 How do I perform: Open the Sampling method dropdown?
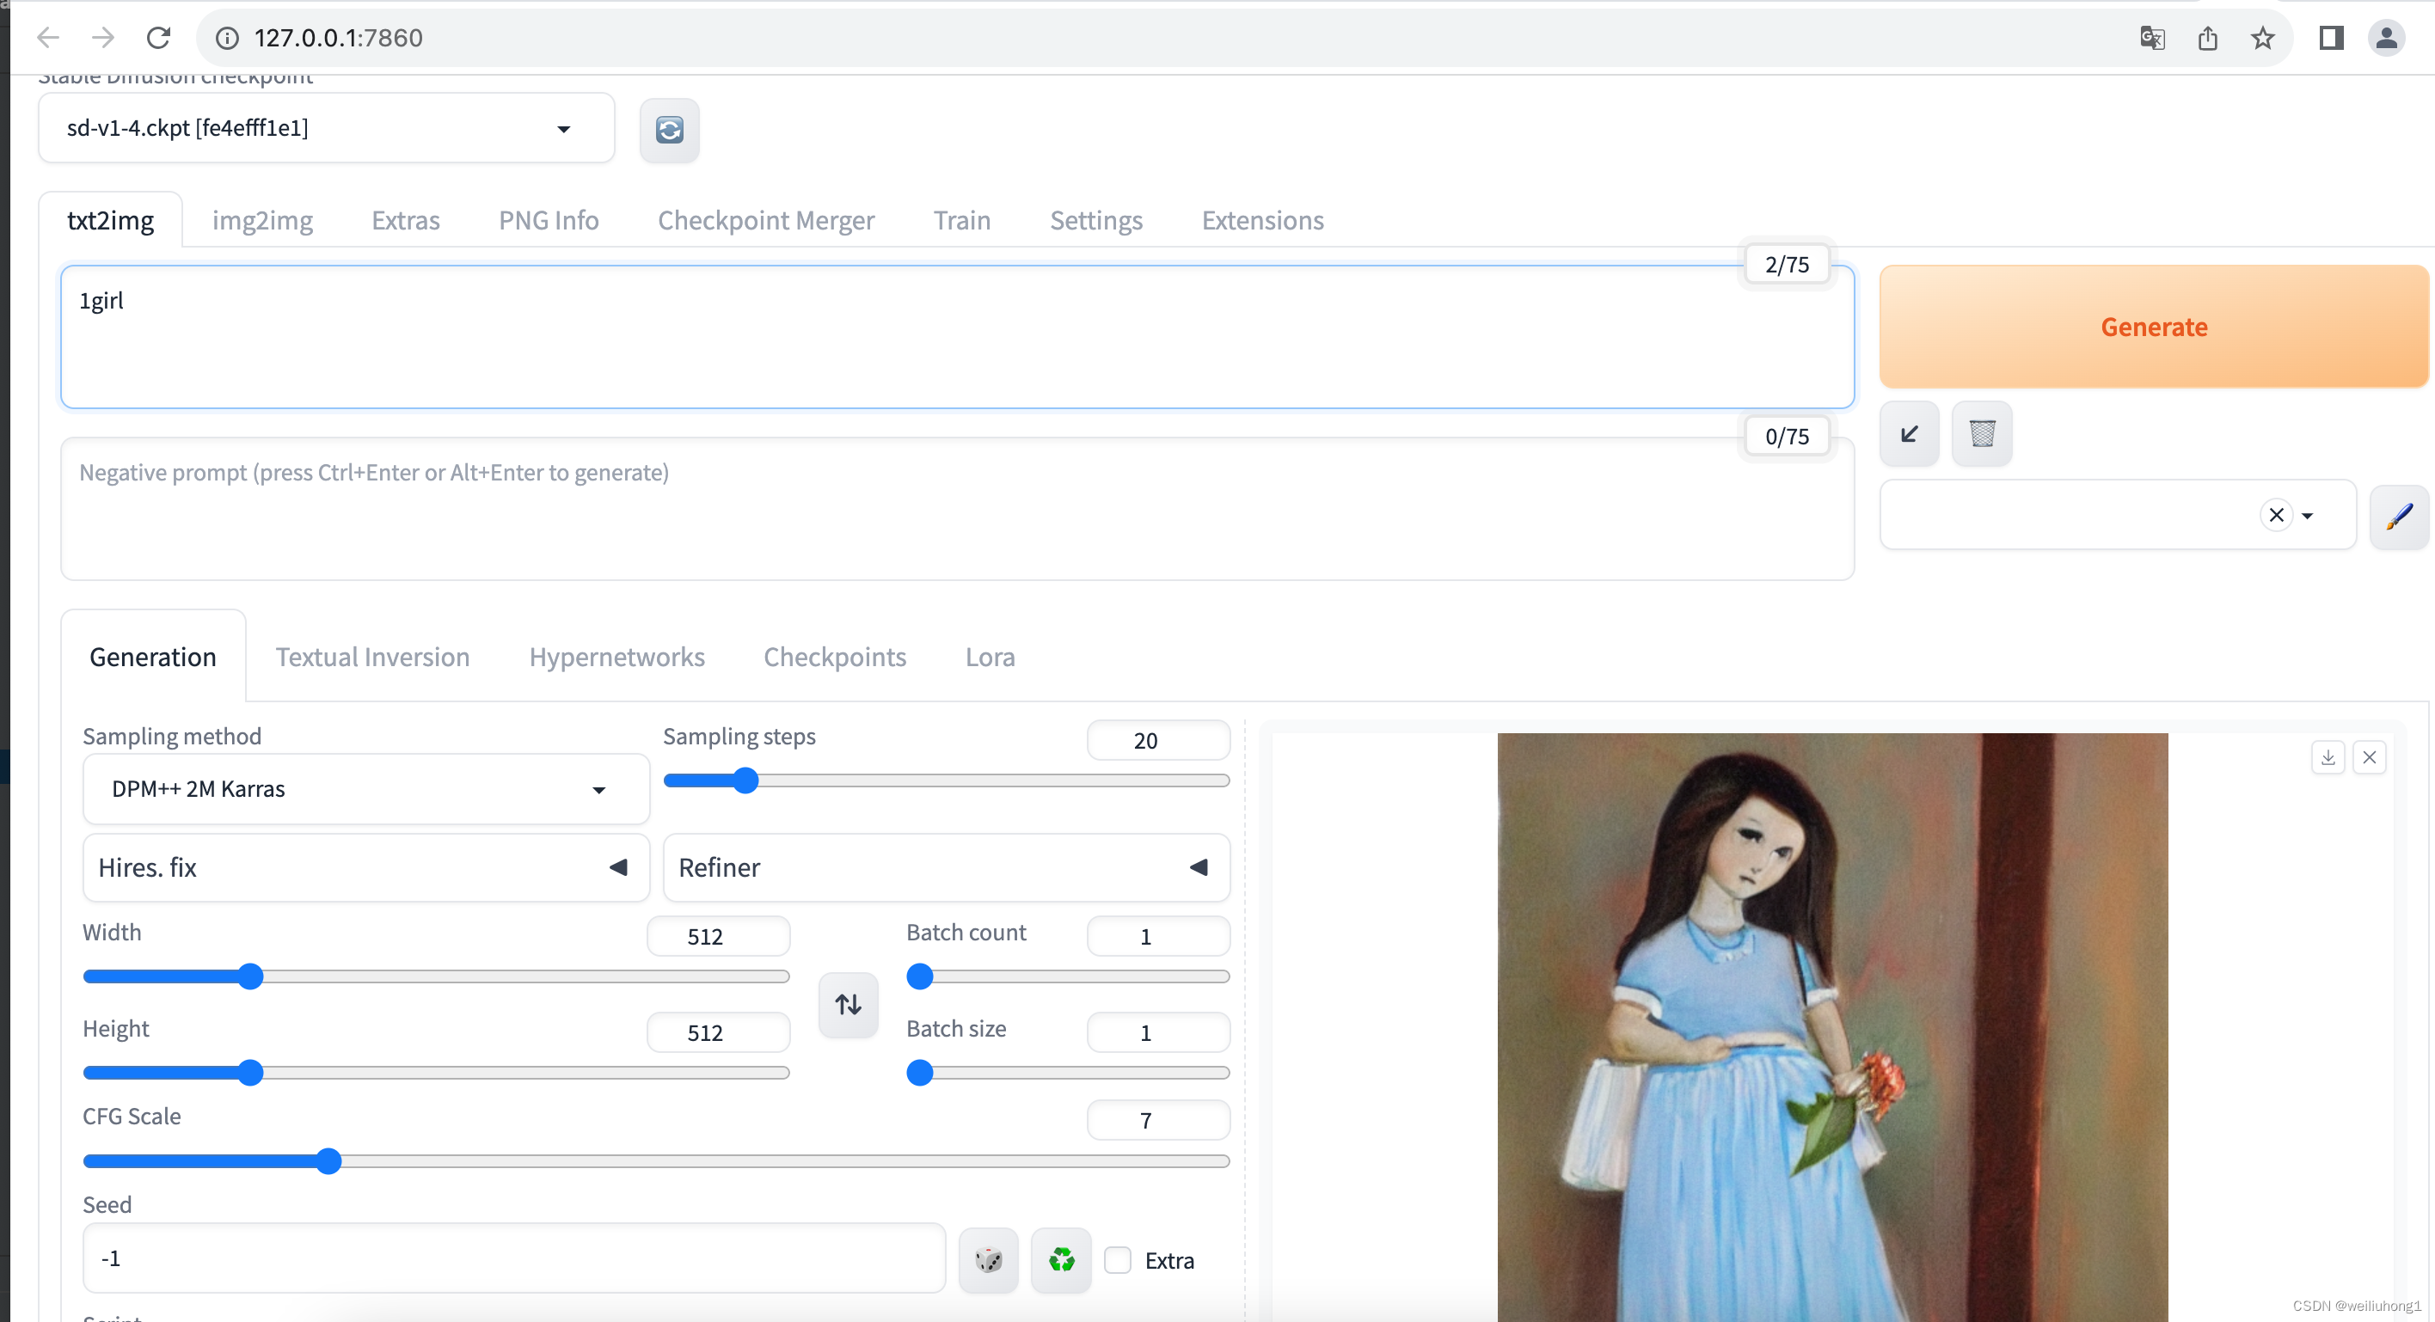[x=367, y=789]
